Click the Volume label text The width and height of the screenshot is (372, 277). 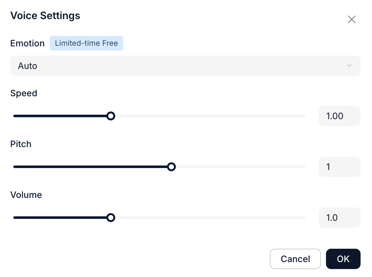coord(26,195)
